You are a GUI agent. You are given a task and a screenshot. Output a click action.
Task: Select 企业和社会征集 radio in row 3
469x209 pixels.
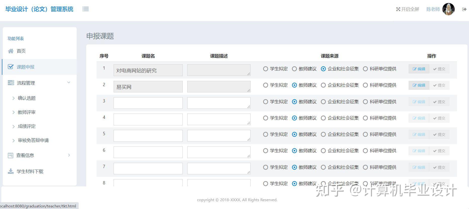pos(323,102)
